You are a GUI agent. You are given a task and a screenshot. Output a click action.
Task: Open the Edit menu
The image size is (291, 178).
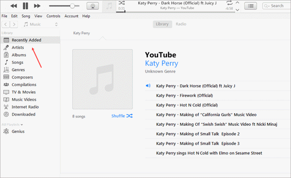pos(14,16)
